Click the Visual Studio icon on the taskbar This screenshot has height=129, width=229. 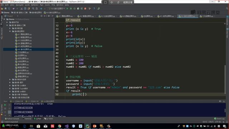click(67, 126)
